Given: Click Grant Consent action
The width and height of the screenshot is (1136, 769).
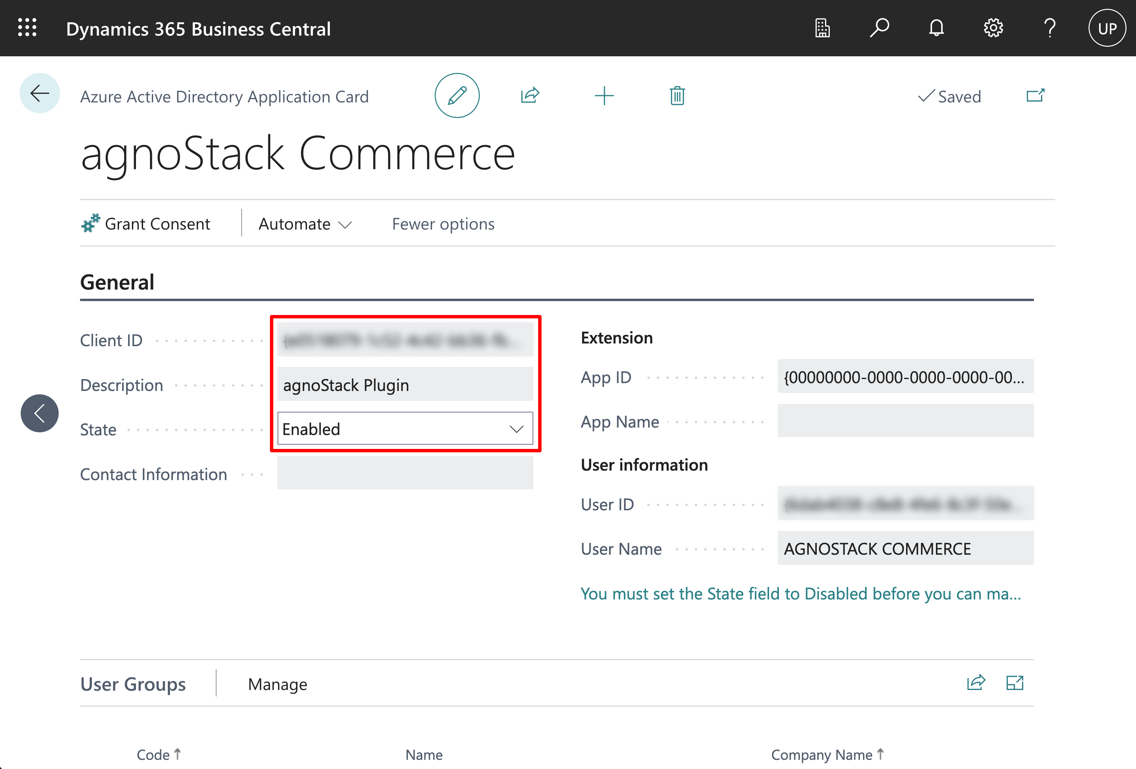Looking at the screenshot, I should pyautogui.click(x=146, y=224).
